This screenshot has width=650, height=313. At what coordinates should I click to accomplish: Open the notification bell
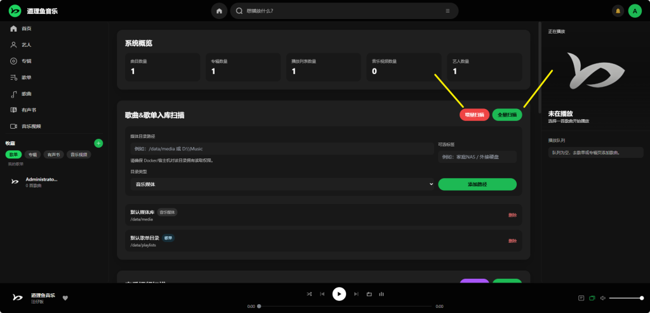pyautogui.click(x=618, y=11)
